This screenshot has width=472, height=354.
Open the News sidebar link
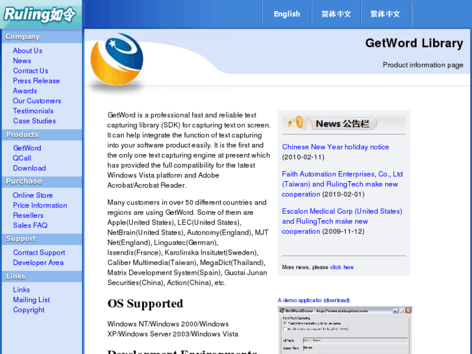22,60
